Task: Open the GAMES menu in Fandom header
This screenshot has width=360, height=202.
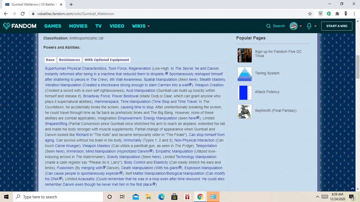Action: pos(53,26)
